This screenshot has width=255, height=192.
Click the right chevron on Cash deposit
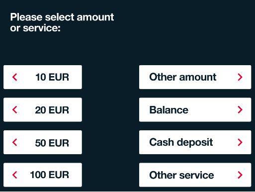point(240,142)
